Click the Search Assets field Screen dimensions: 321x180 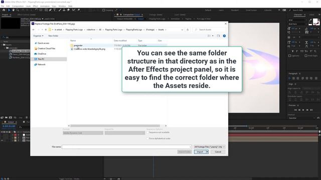(x=210, y=30)
